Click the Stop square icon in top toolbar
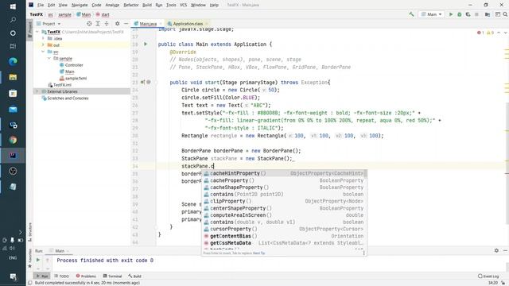Image resolution: width=509 pixels, height=286 pixels. 476,14
